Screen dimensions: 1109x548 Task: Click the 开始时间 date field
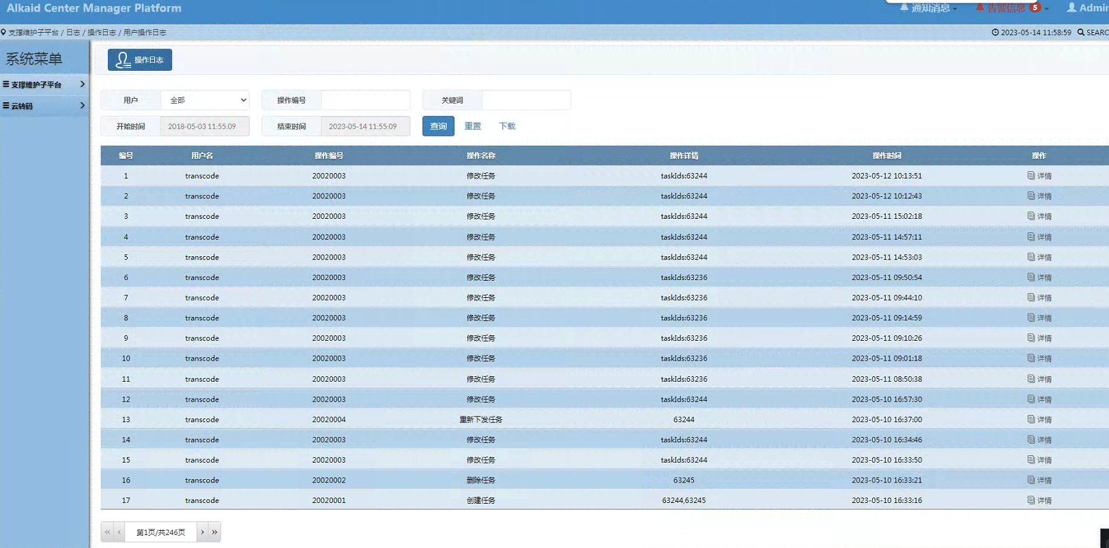click(205, 126)
